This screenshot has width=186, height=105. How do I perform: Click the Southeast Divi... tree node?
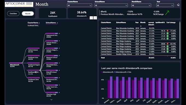tap(34, 70)
